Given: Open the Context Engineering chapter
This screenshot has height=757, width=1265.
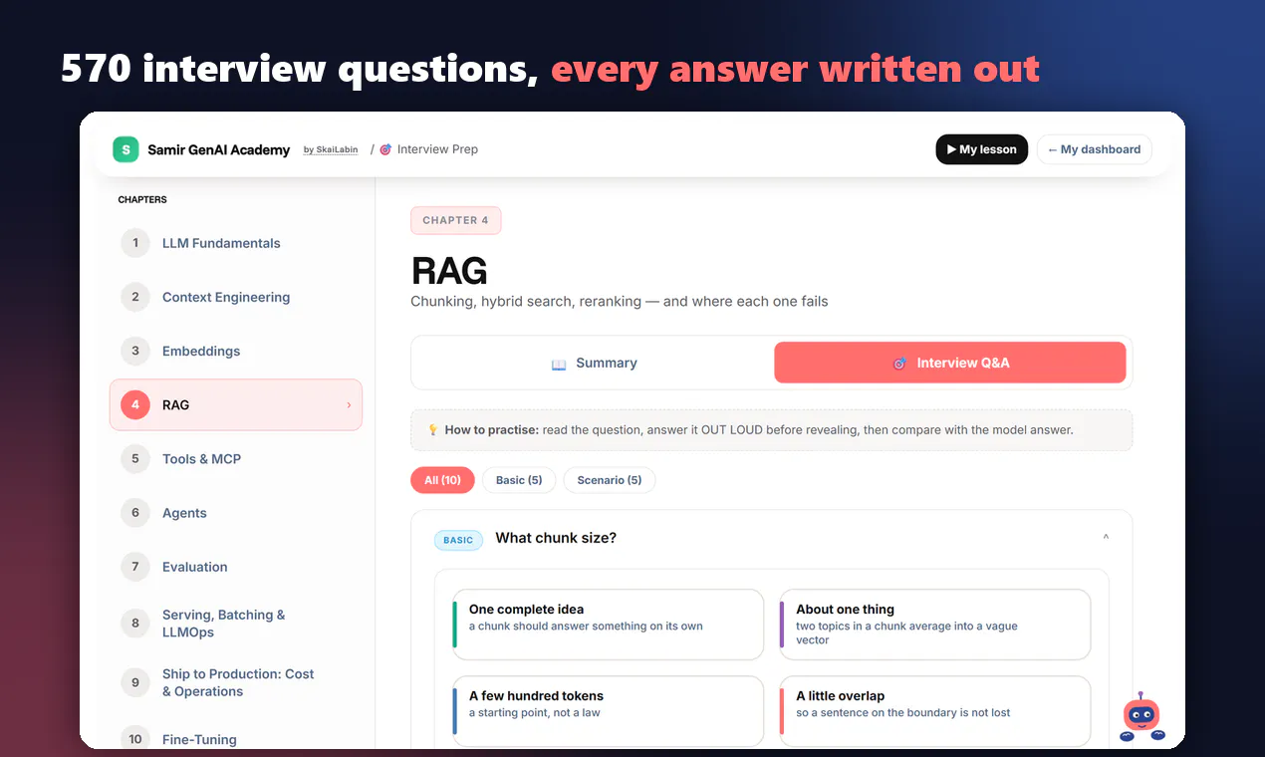Looking at the screenshot, I should (x=236, y=297).
